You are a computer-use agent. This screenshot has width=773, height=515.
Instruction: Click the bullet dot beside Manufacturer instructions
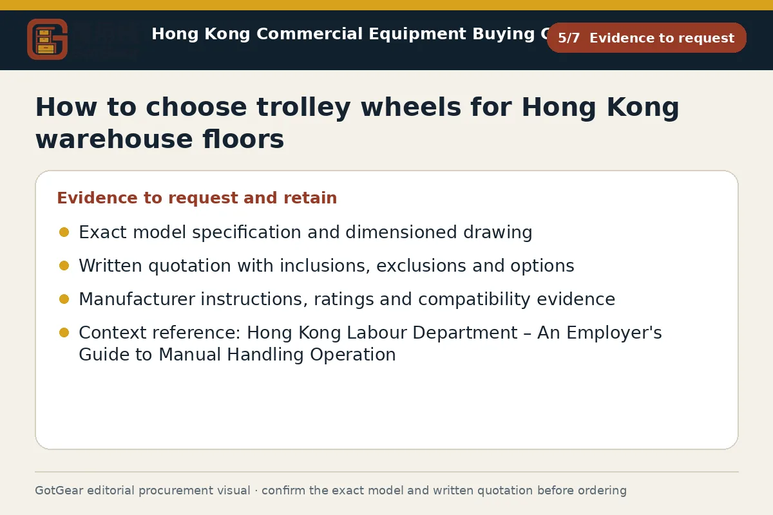tap(64, 299)
